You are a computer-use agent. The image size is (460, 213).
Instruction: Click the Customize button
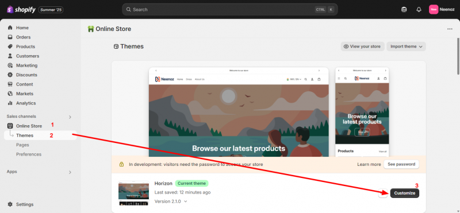tap(405, 193)
